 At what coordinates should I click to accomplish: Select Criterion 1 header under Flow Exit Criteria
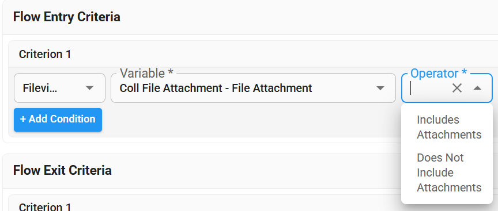(45, 206)
